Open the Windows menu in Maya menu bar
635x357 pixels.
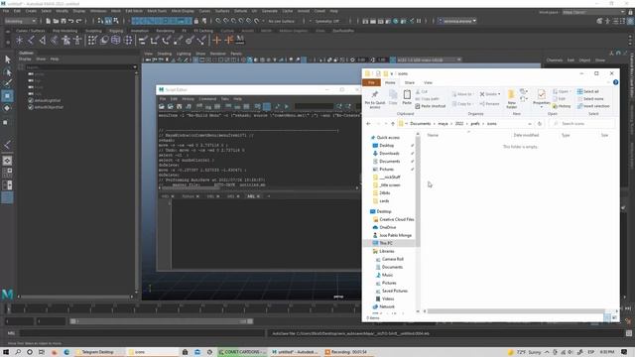point(98,11)
